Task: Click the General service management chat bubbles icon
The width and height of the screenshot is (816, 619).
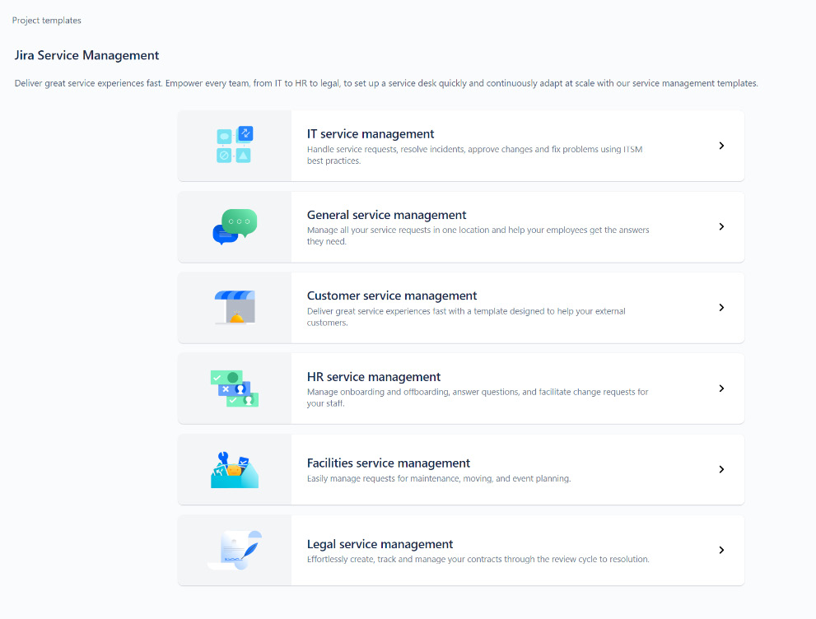Action: [235, 227]
